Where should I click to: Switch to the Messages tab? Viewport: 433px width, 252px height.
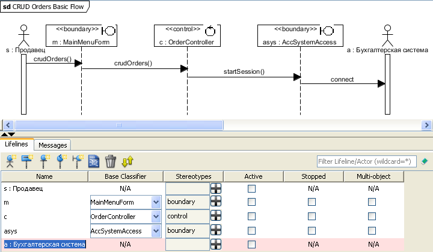[53, 145]
